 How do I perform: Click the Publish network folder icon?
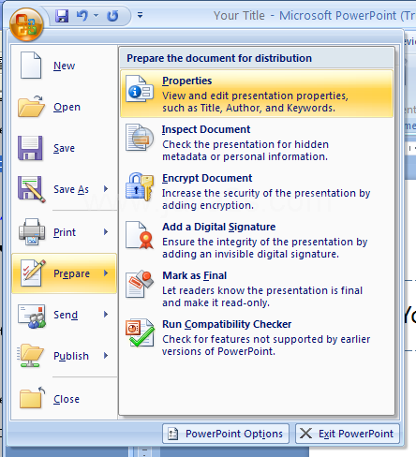pos(30,356)
